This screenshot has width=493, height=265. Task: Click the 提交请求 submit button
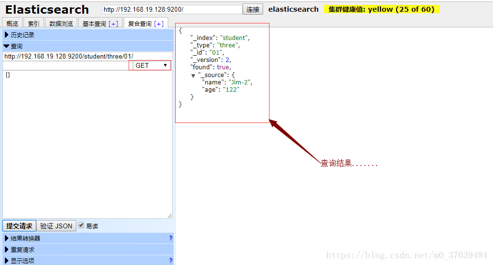coord(19,226)
